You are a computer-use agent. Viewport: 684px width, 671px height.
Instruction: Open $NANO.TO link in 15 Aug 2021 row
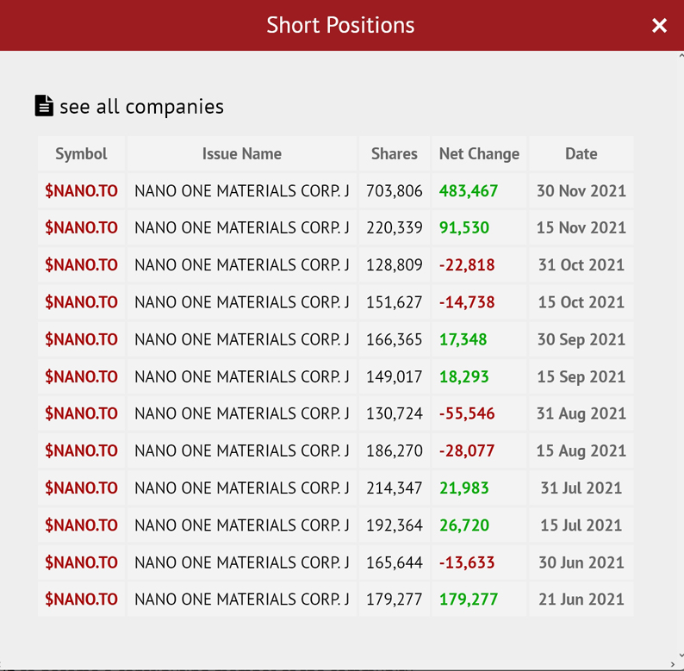point(82,450)
